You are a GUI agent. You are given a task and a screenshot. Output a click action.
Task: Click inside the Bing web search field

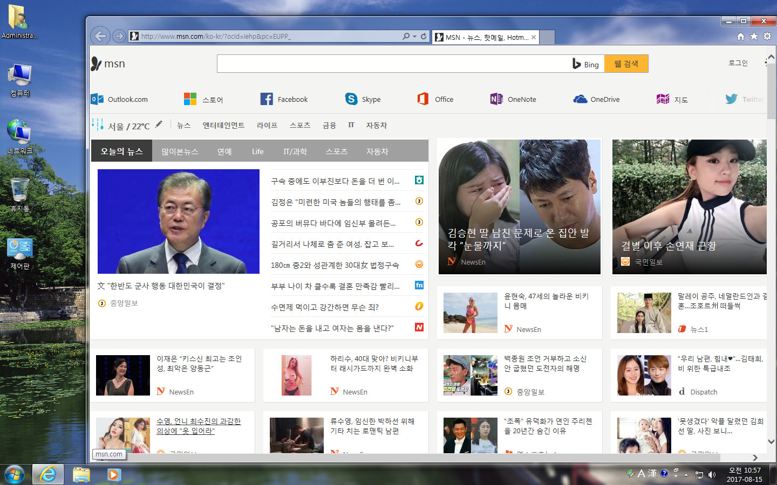tap(394, 64)
